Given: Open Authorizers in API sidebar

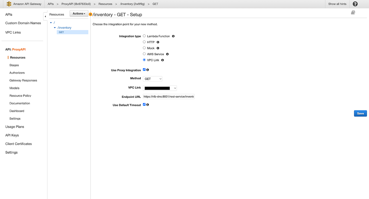Looking at the screenshot, I should (17, 73).
